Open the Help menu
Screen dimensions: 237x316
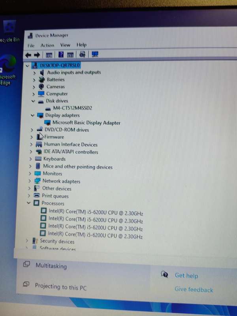(81, 45)
